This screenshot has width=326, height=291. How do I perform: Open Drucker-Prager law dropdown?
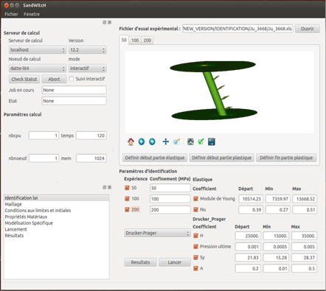(157, 233)
